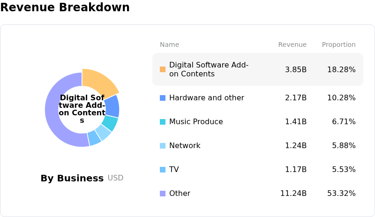Click the Revenue Breakdown heading

tap(65, 8)
